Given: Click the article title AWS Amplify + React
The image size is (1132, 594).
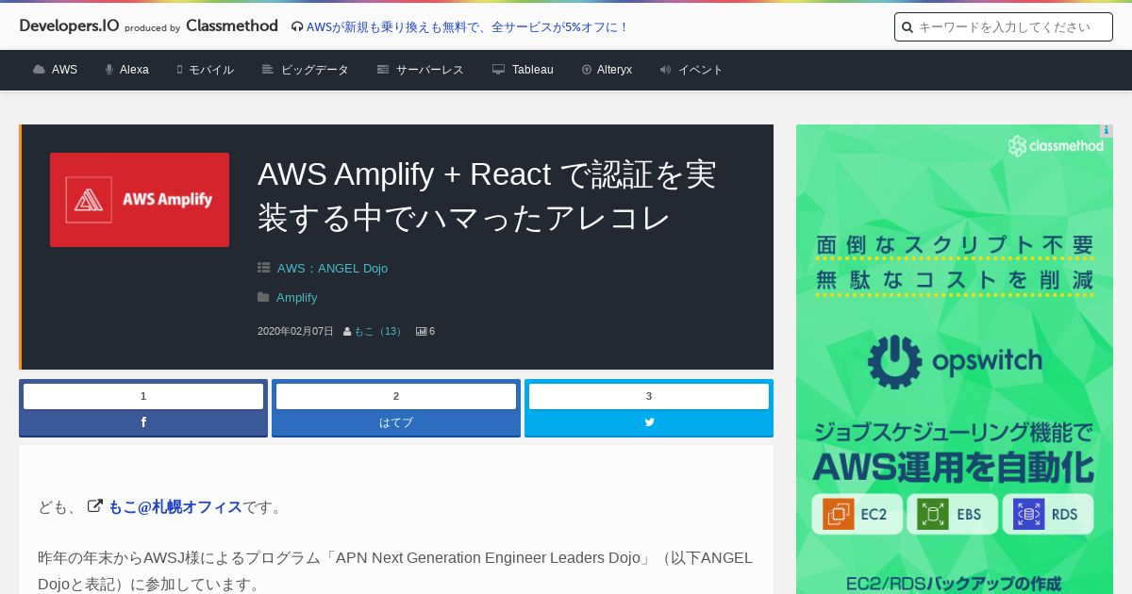Looking at the screenshot, I should pos(487,196).
